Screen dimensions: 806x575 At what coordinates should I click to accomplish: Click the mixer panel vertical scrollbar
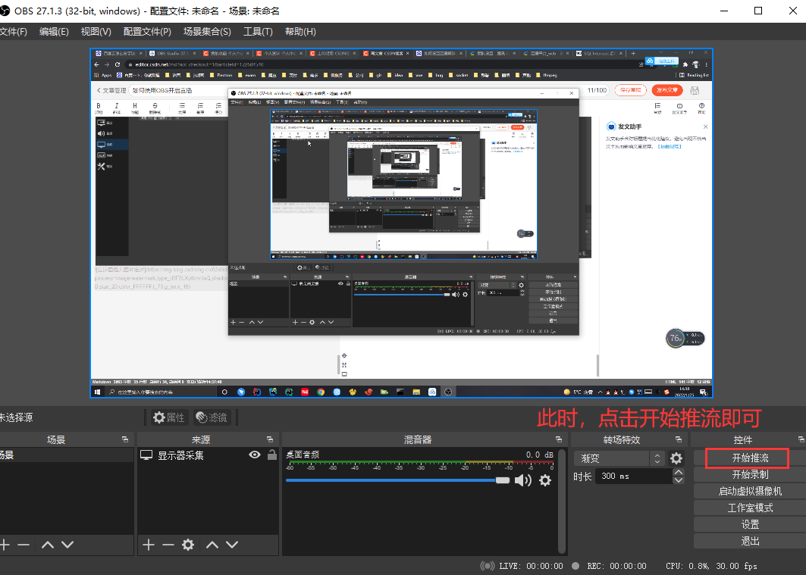(x=561, y=501)
